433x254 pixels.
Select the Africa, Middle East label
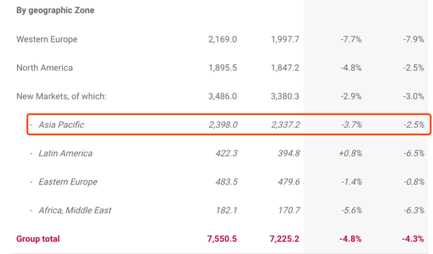pos(74,210)
